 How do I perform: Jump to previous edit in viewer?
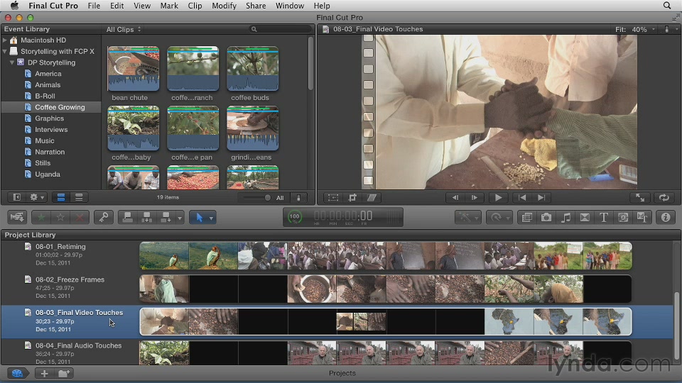522,198
